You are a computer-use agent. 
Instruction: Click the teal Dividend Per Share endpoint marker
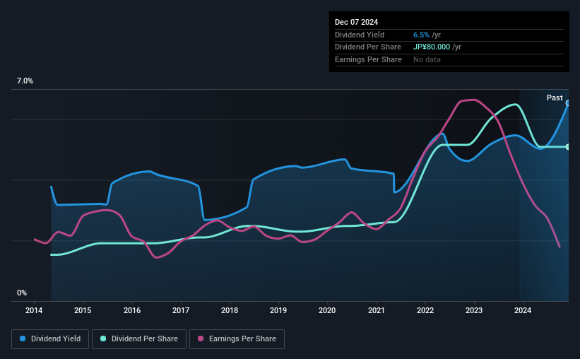coord(568,147)
